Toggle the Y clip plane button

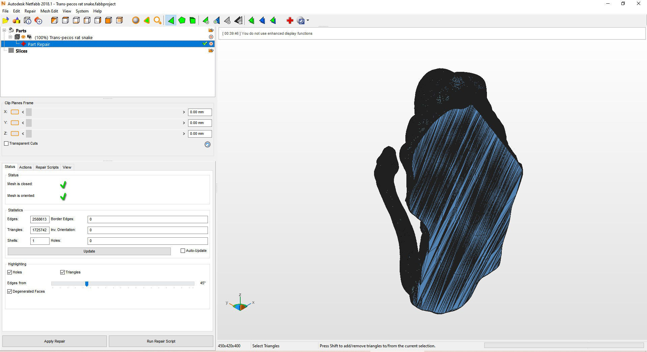click(15, 123)
